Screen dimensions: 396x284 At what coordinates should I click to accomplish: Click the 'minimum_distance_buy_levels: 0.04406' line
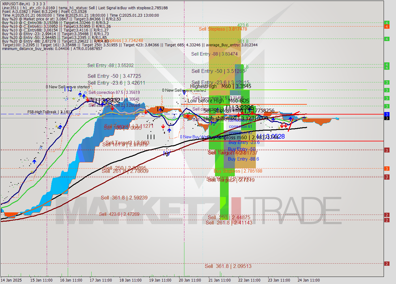coord(52,48)
